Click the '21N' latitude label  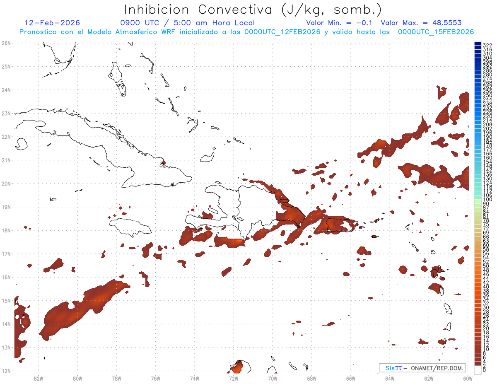[x=6, y=160]
